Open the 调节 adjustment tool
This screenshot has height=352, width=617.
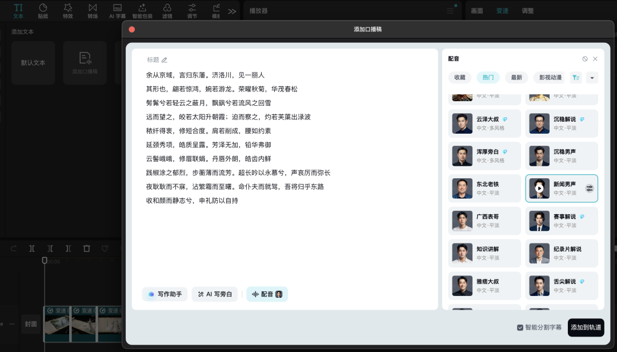point(192,10)
